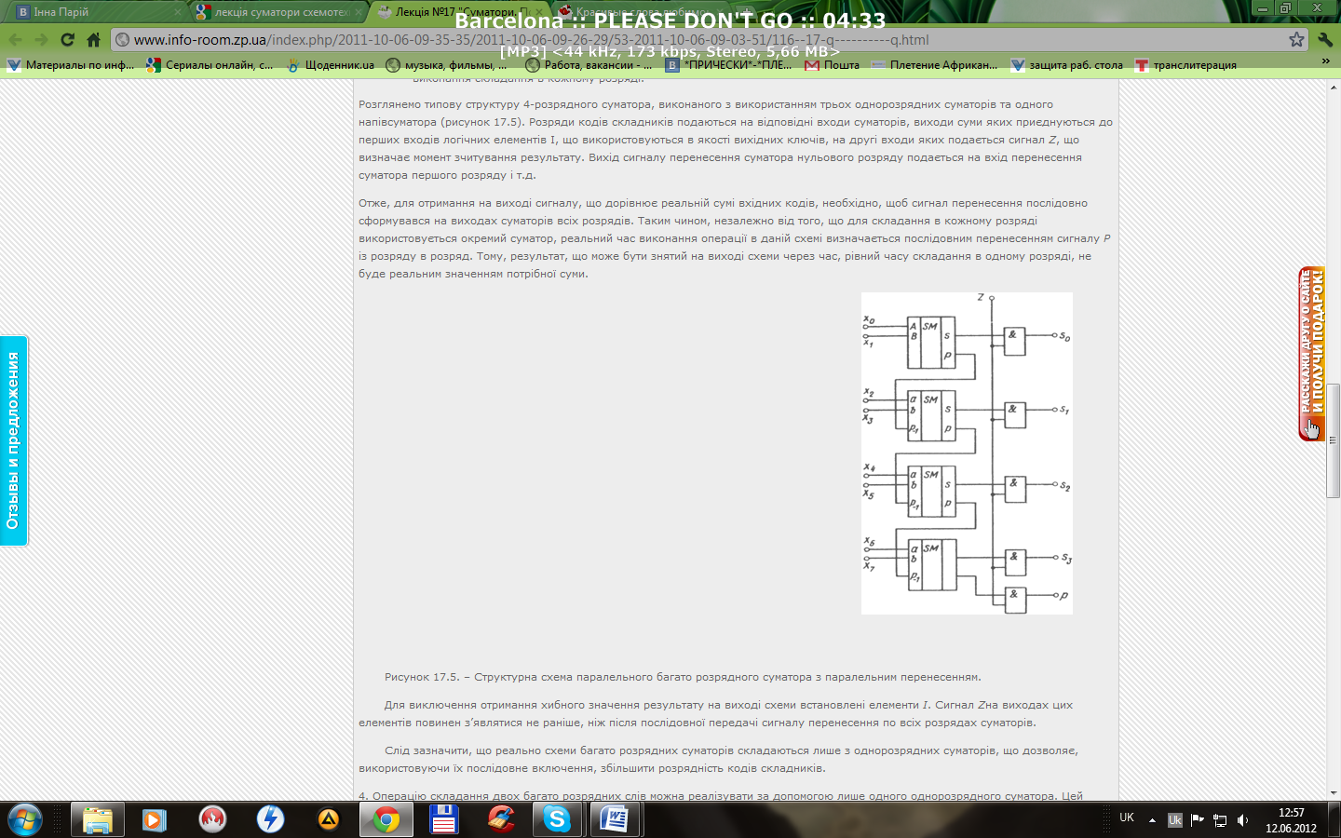Open the "Работа, вакансии" bookmark
This screenshot has width=1341, height=838.
click(x=589, y=65)
